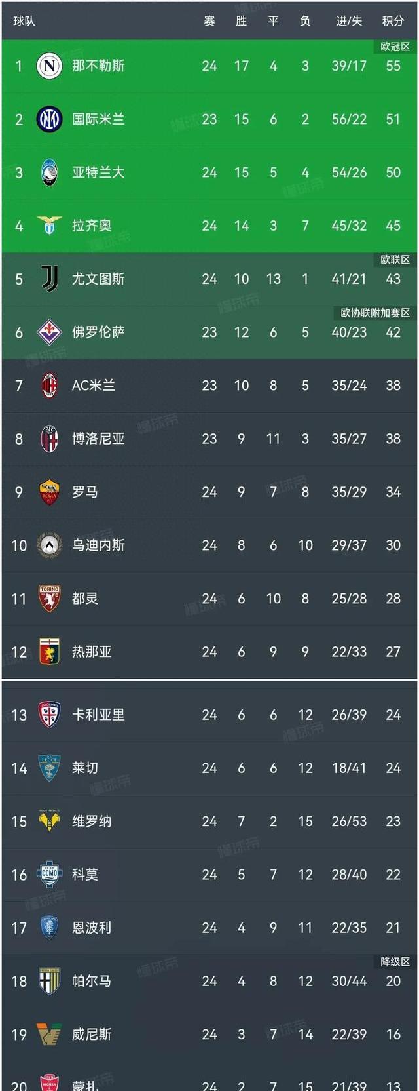Click the Napoli club crest
419x1091 pixels.
[x=49, y=66]
